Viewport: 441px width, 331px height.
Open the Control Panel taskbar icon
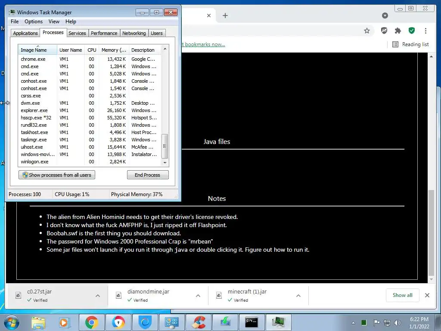tap(172, 322)
